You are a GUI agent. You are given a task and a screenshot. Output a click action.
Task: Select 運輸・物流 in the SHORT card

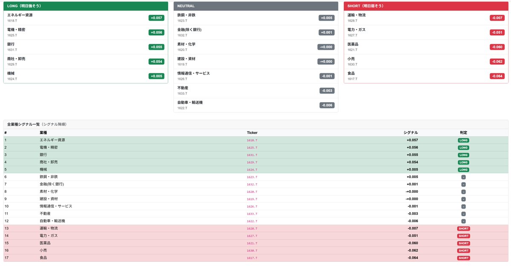357,15
